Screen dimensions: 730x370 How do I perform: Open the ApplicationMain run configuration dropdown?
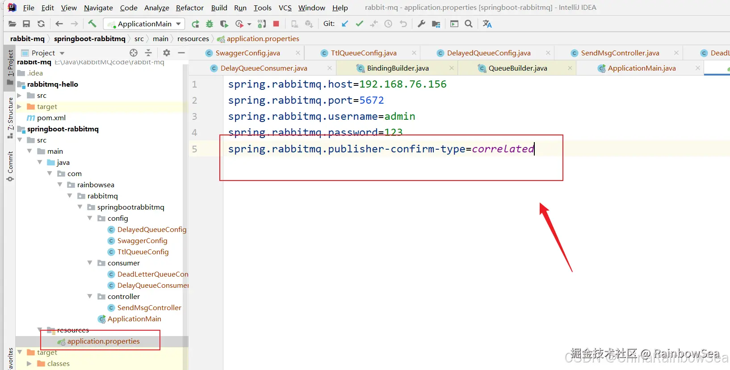[144, 24]
